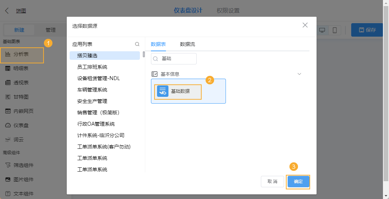This screenshot has height=199, width=389.
Task: Click the 取消 button
Action: click(272, 182)
